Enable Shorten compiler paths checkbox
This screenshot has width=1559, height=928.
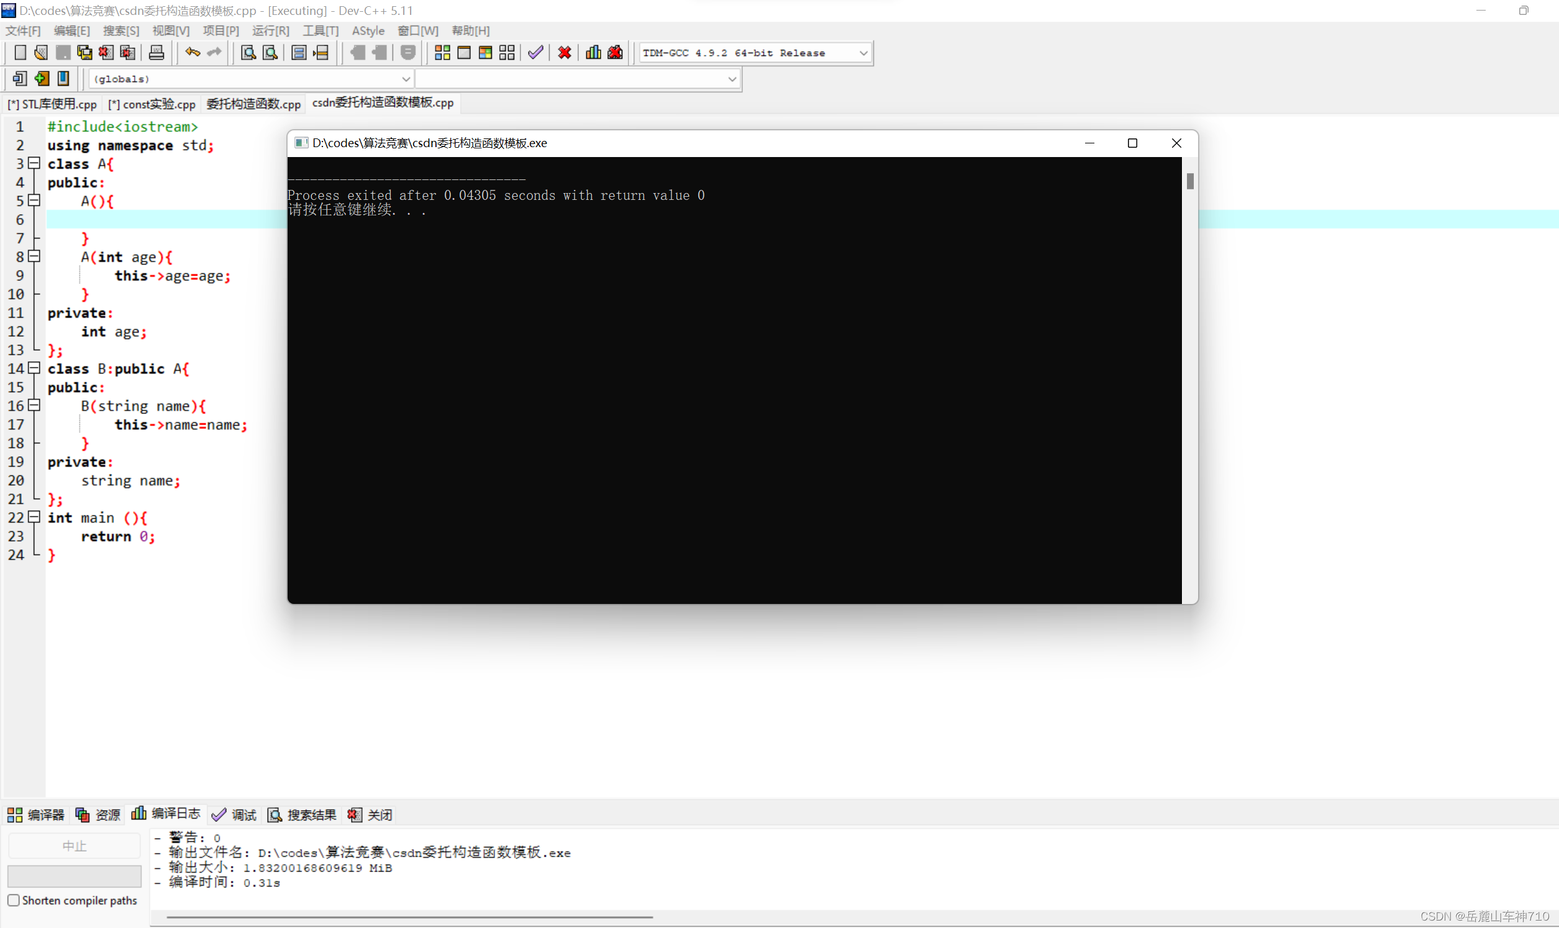click(x=14, y=901)
